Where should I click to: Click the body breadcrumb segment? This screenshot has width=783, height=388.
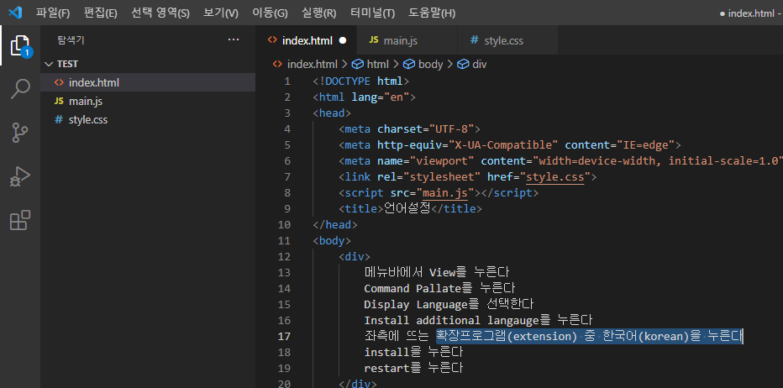(430, 65)
